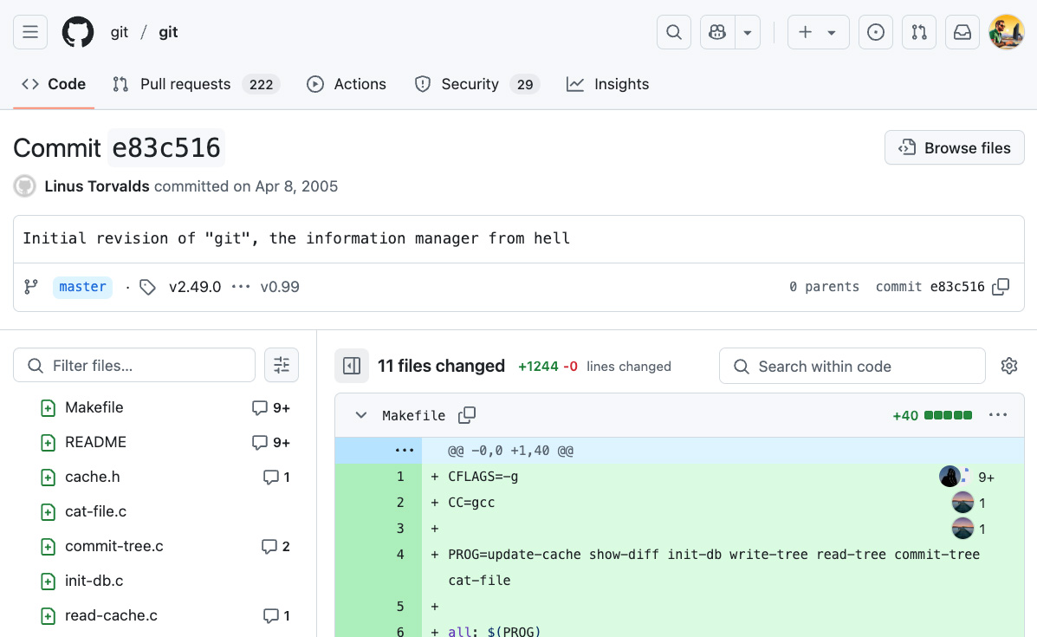Click line number 4 in Makefile diff

point(400,555)
